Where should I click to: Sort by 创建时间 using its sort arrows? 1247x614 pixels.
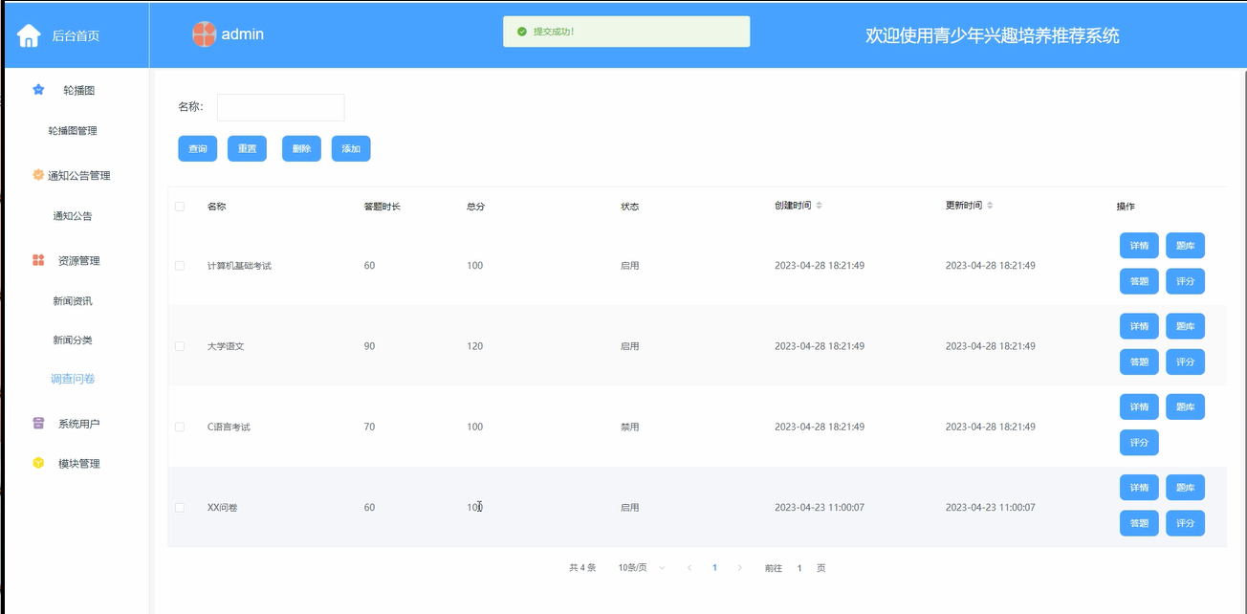click(819, 206)
